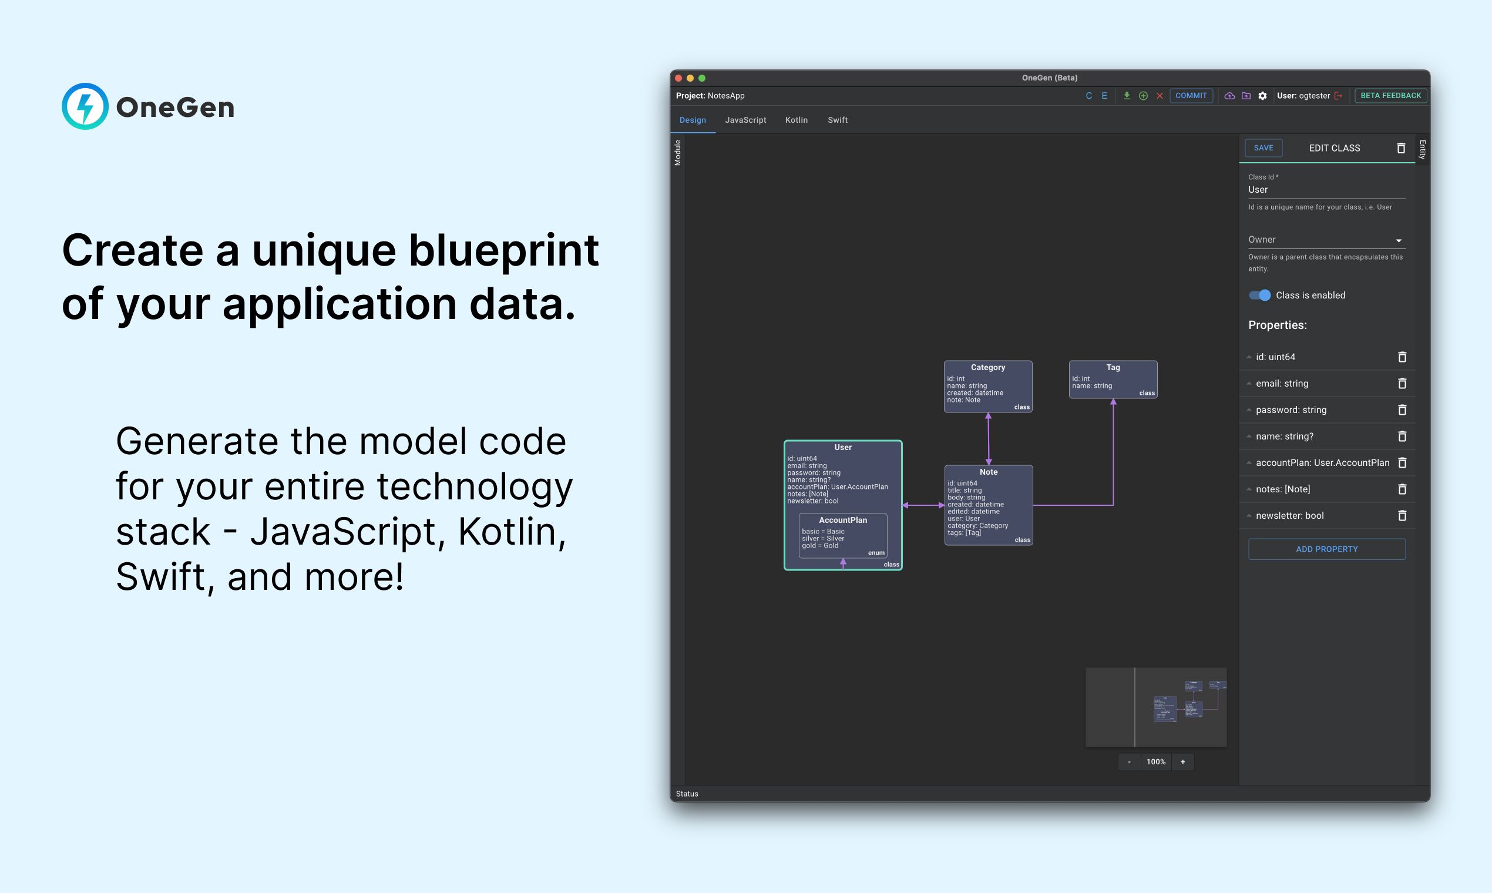The height and width of the screenshot is (893, 1492).
Task: Remove the password: string property
Action: [x=1402, y=410]
